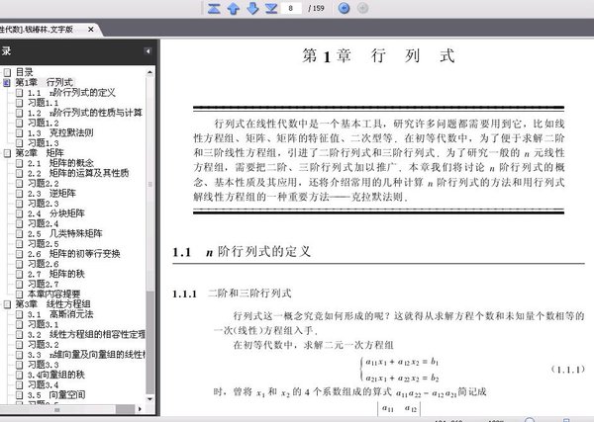The height and width of the screenshot is (422, 594).
Task: Open bookmark 习题3.4
Action: (x=43, y=384)
